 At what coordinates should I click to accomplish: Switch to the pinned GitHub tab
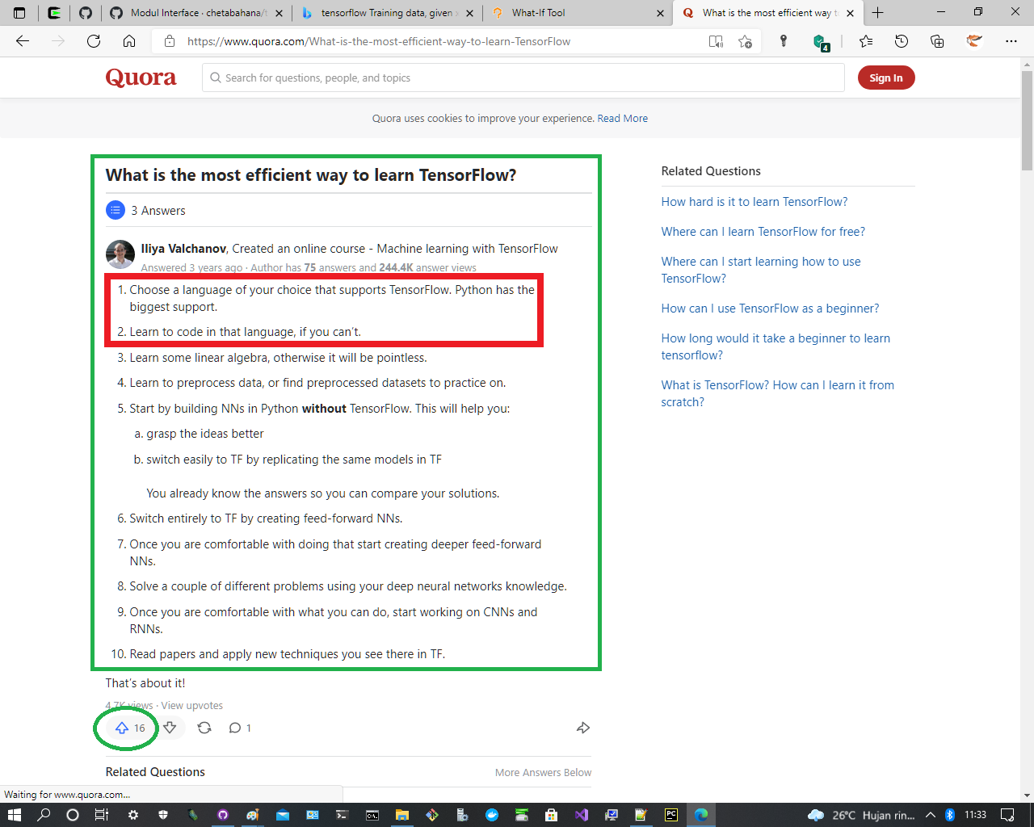click(x=86, y=13)
